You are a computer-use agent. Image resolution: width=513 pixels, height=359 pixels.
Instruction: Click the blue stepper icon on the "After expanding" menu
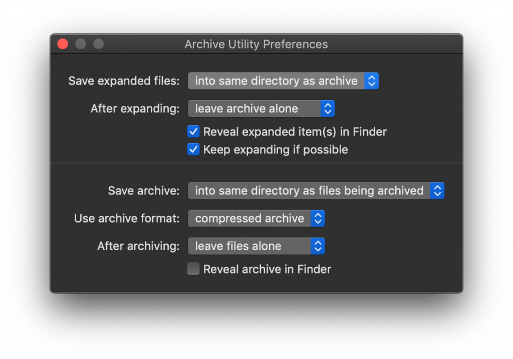point(327,108)
